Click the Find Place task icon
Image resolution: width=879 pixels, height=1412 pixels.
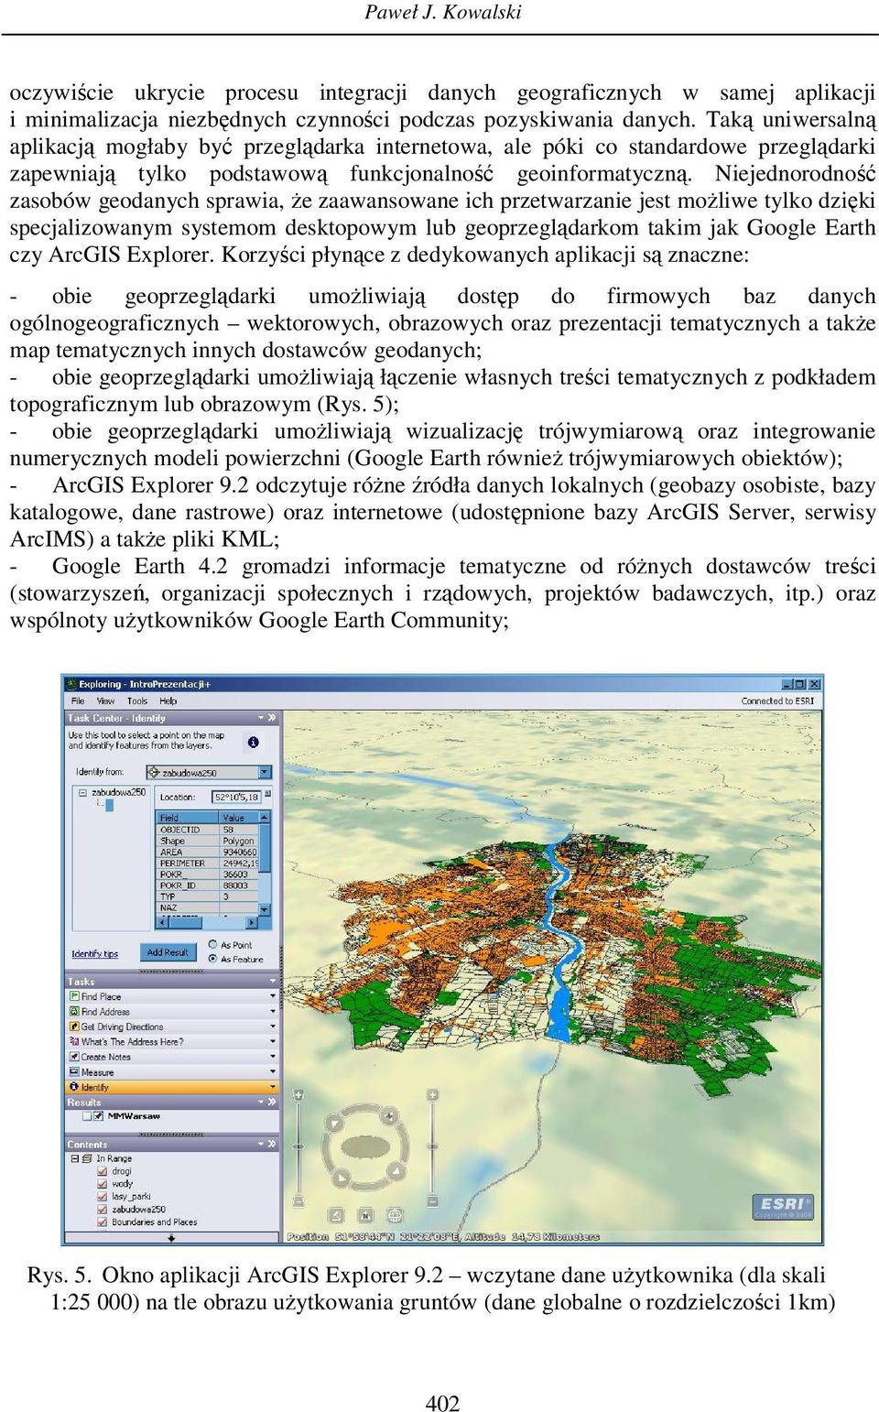(x=74, y=996)
